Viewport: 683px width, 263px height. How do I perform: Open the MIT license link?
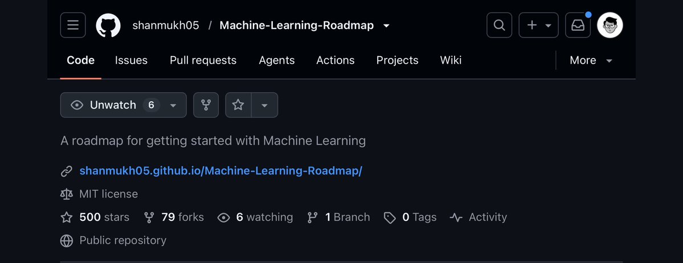pos(108,194)
